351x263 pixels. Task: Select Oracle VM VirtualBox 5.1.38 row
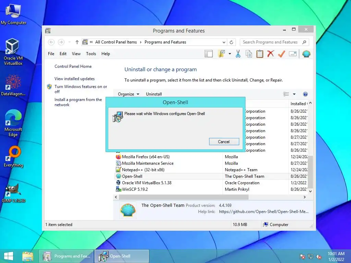(x=211, y=183)
